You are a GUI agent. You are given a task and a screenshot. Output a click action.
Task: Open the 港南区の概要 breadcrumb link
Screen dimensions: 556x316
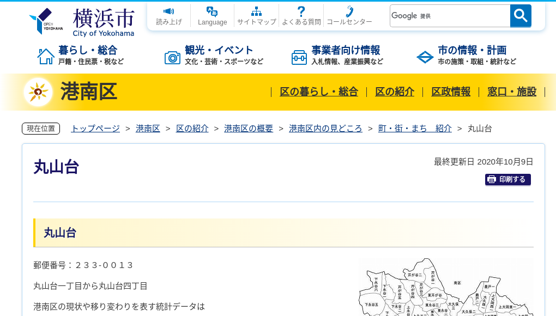(x=248, y=129)
